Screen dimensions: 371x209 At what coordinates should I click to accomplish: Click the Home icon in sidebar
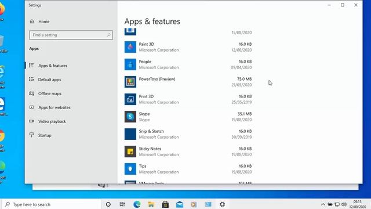click(x=32, y=21)
